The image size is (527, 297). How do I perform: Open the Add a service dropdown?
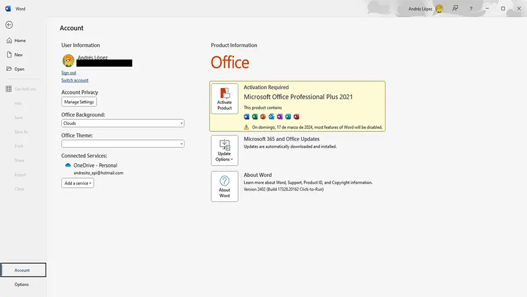(78, 183)
